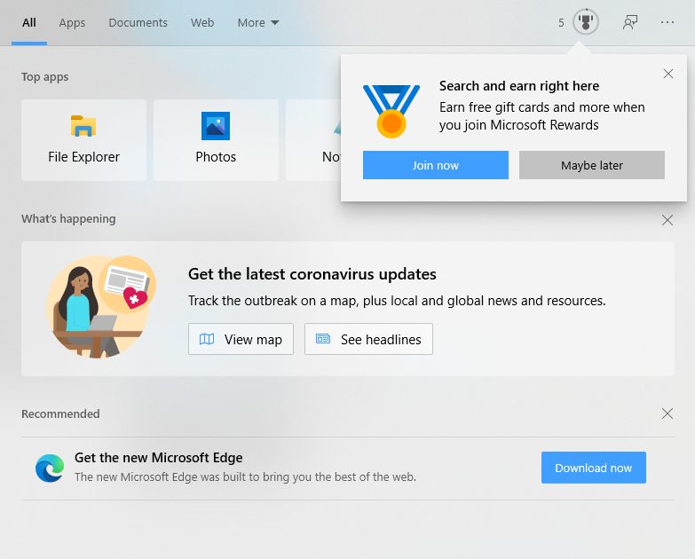Open the Microsoft Rewards trophy icon

pos(586,21)
